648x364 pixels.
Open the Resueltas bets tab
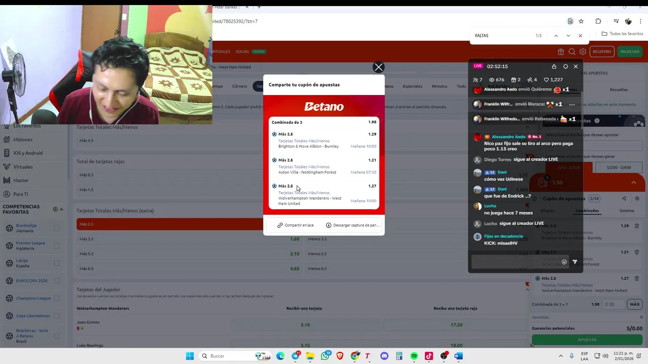619,89
